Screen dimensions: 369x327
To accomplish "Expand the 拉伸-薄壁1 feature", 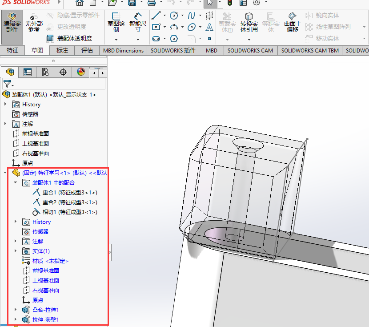I will [x=15, y=319].
